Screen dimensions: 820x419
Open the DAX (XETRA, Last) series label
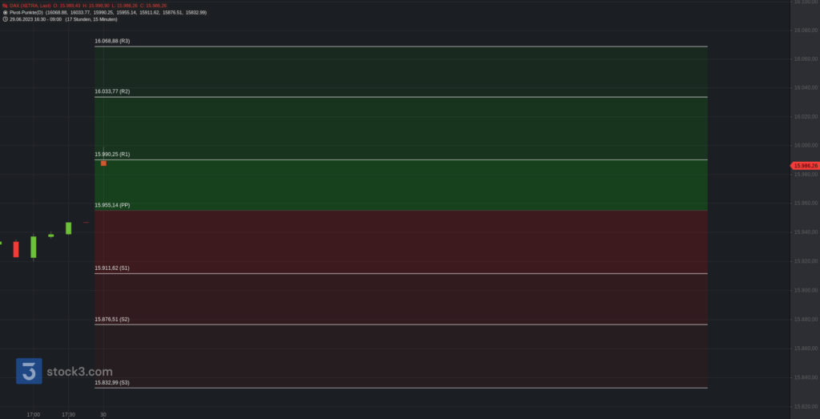pos(30,6)
